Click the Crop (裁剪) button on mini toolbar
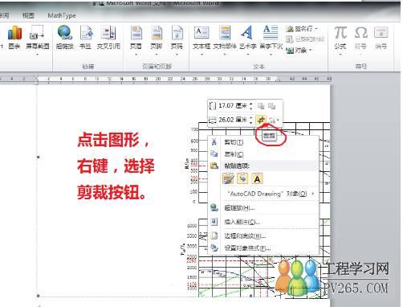 (261, 120)
